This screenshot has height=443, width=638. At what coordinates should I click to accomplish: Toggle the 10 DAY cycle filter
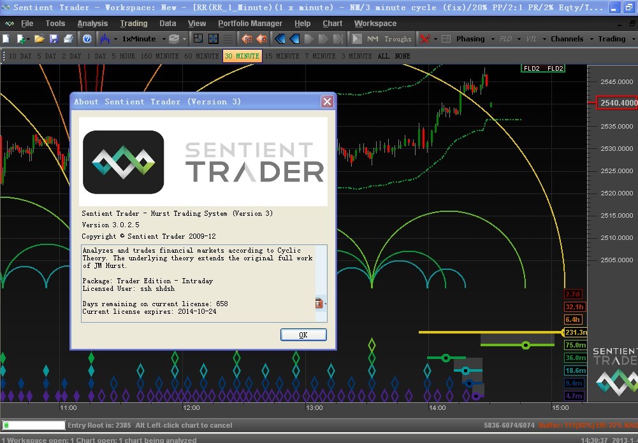pos(20,56)
